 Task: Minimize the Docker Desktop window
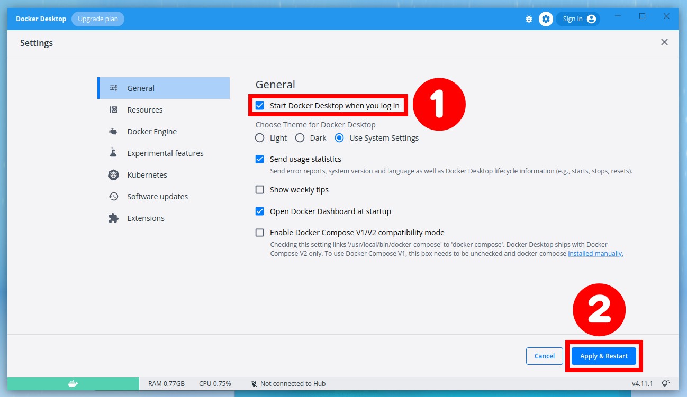coord(618,17)
